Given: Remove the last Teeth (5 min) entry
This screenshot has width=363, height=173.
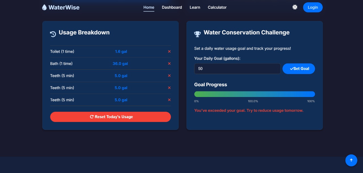Looking at the screenshot, I should pos(169,100).
